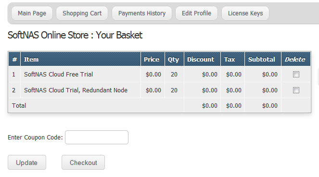Select the SoftNAS Cloud Trial, Redundant Node item
The height and width of the screenshot is (177, 319).
76,90
